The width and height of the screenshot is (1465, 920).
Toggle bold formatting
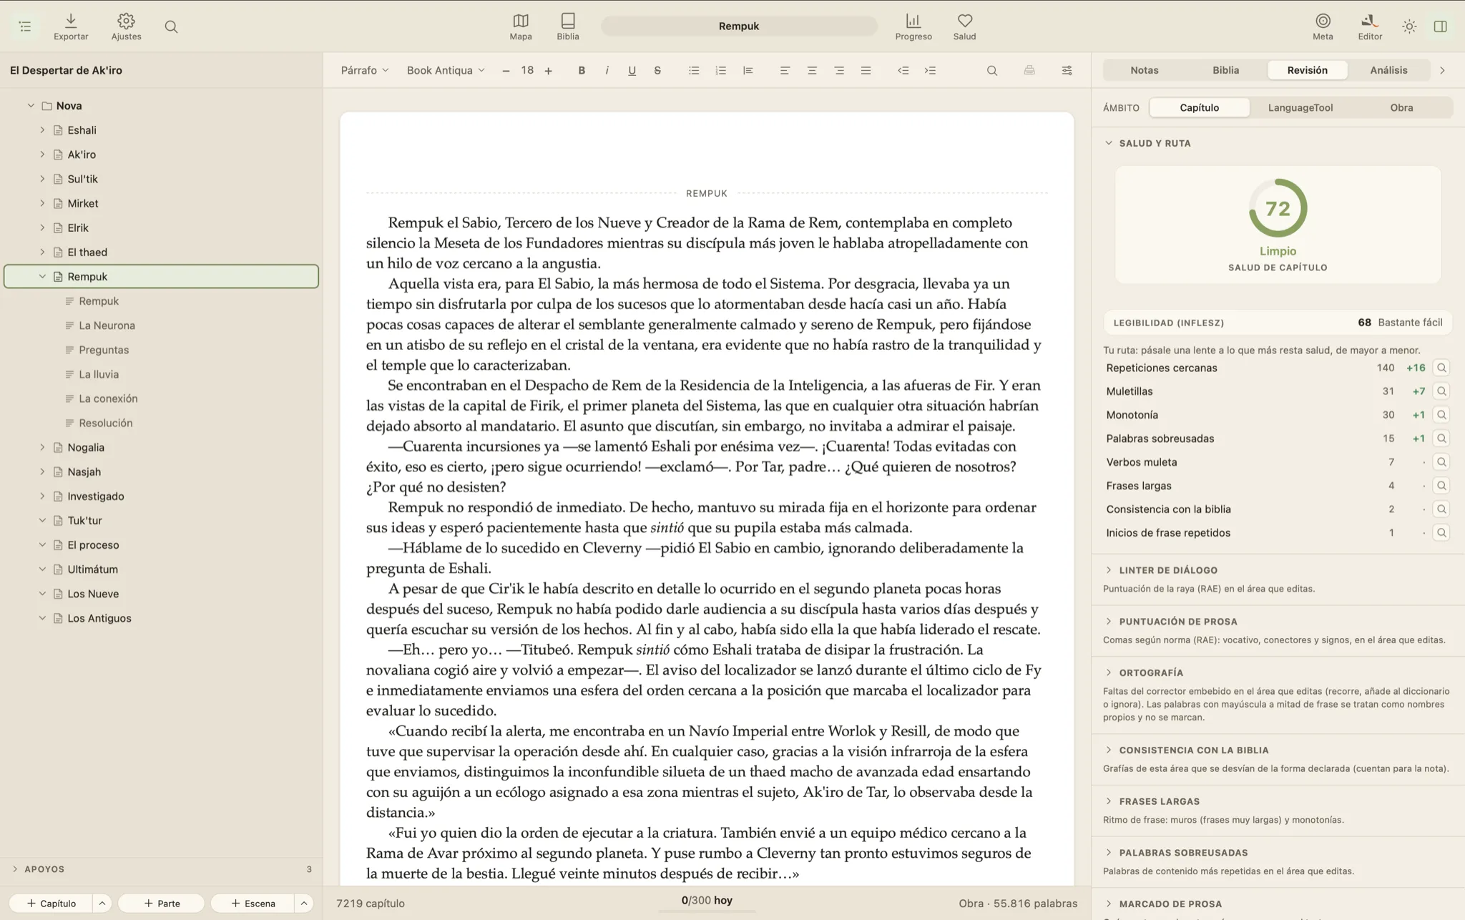point(582,70)
